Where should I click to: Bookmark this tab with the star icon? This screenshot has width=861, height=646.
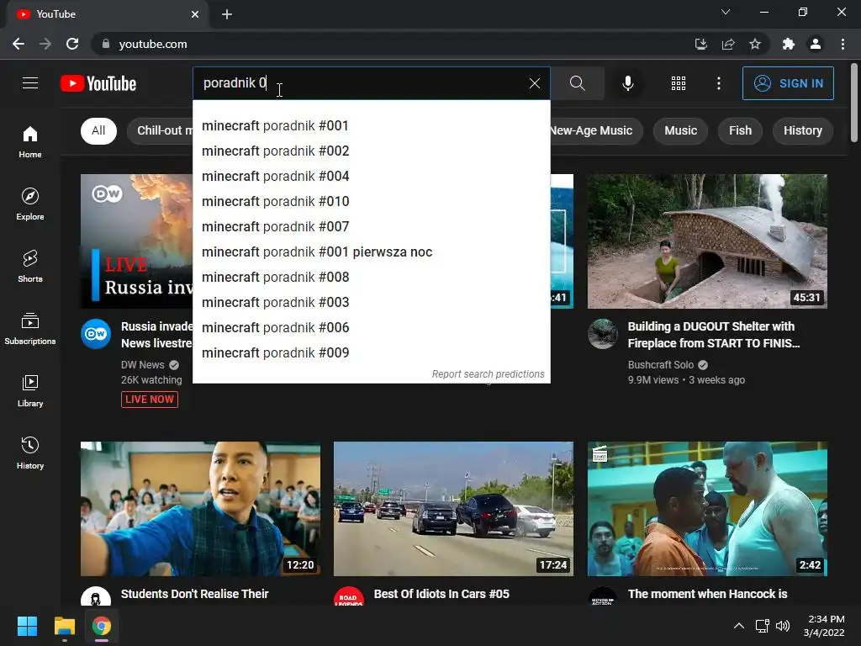tap(755, 44)
